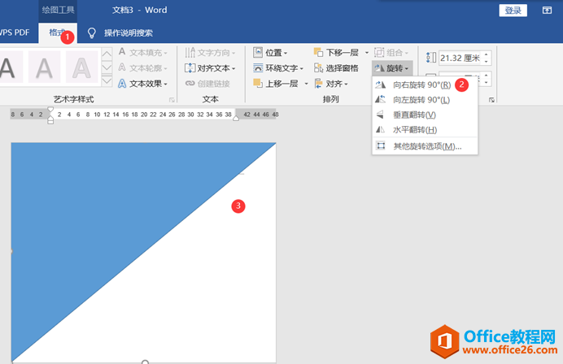The height and width of the screenshot is (364, 563).
Task: Click the bottom-center resize handle of shape
Action: pos(145,362)
